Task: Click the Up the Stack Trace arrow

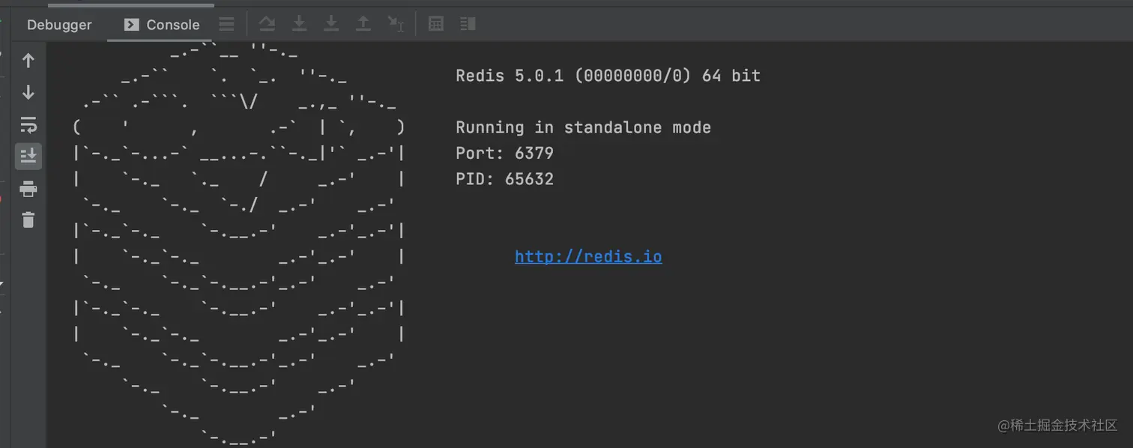Action: pyautogui.click(x=28, y=61)
